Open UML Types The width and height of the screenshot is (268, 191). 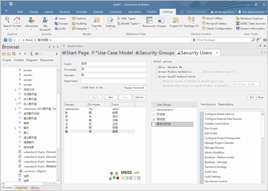click(126, 18)
